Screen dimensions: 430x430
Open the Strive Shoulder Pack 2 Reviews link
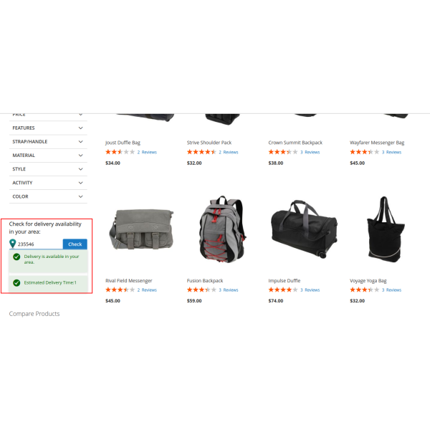[229, 152]
